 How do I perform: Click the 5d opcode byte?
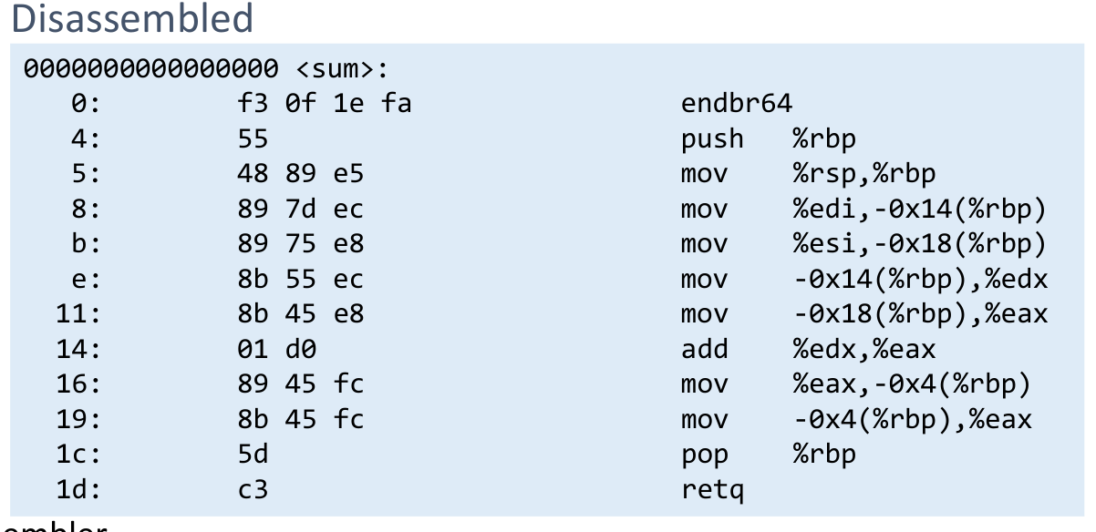point(253,455)
